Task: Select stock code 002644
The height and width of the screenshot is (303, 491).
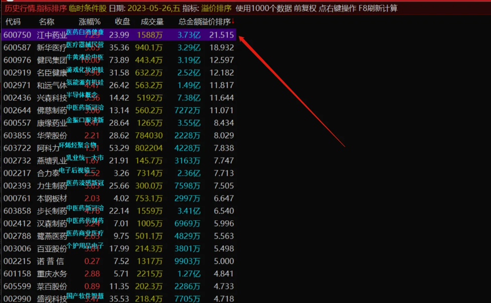Action: [17, 111]
